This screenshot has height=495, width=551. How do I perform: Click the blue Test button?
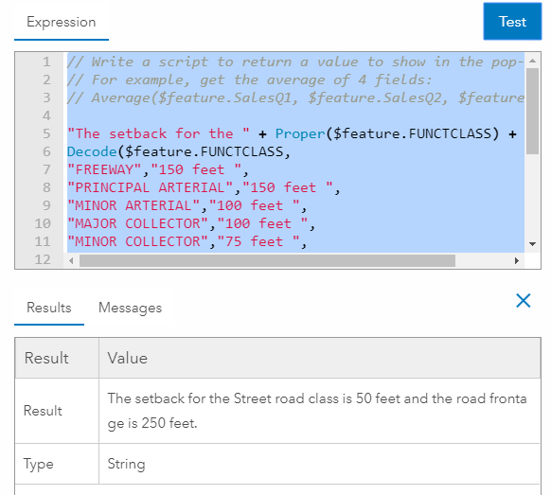point(512,22)
